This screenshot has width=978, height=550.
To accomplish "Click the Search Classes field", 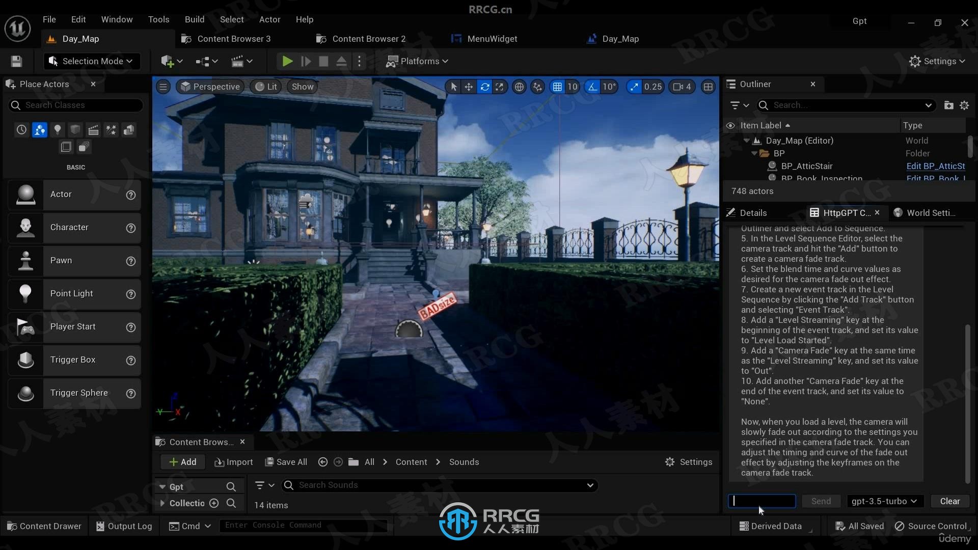I will click(75, 105).
